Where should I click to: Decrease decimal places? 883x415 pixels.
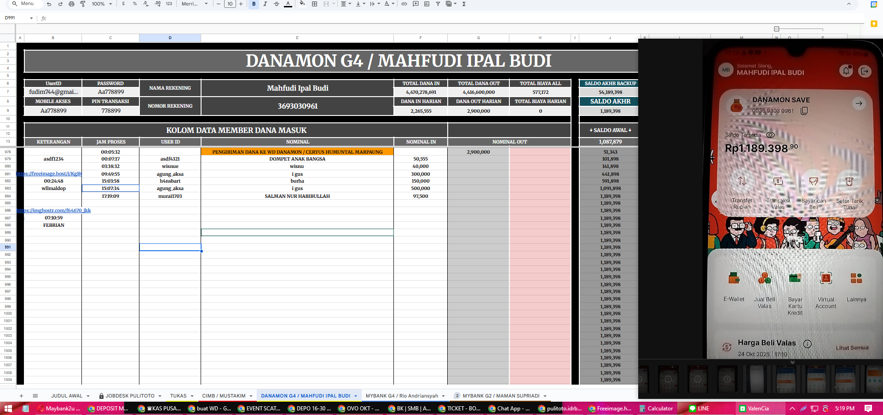(x=146, y=4)
